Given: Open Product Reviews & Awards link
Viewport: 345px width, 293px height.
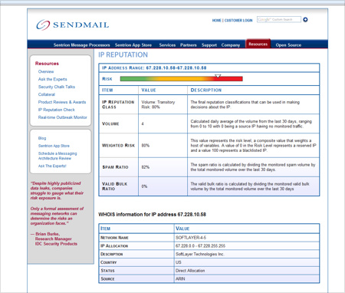Looking at the screenshot, I should click(x=62, y=102).
